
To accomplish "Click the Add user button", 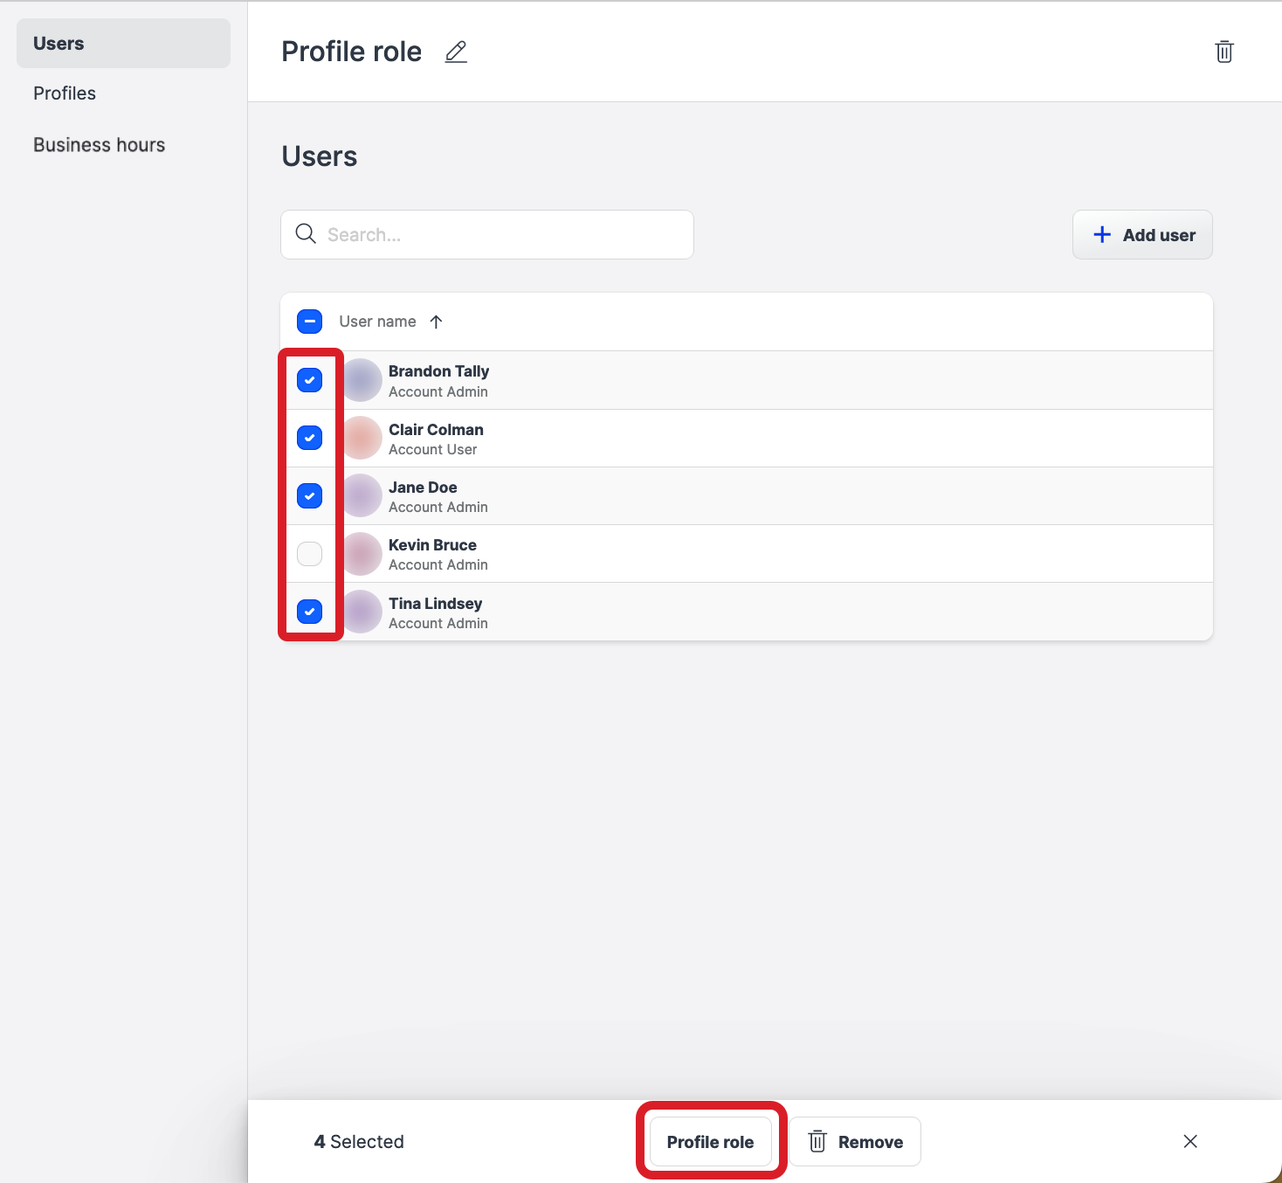I will pos(1142,235).
